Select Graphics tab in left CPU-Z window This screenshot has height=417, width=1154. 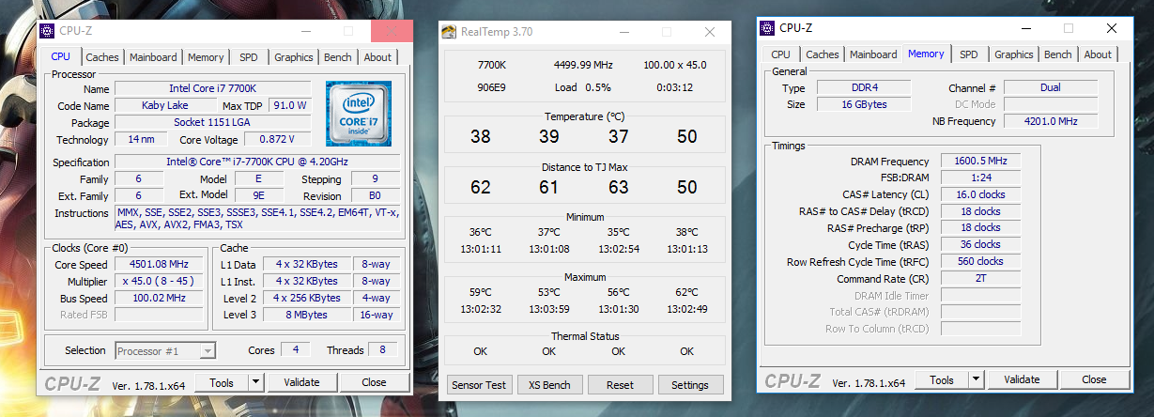tap(294, 57)
